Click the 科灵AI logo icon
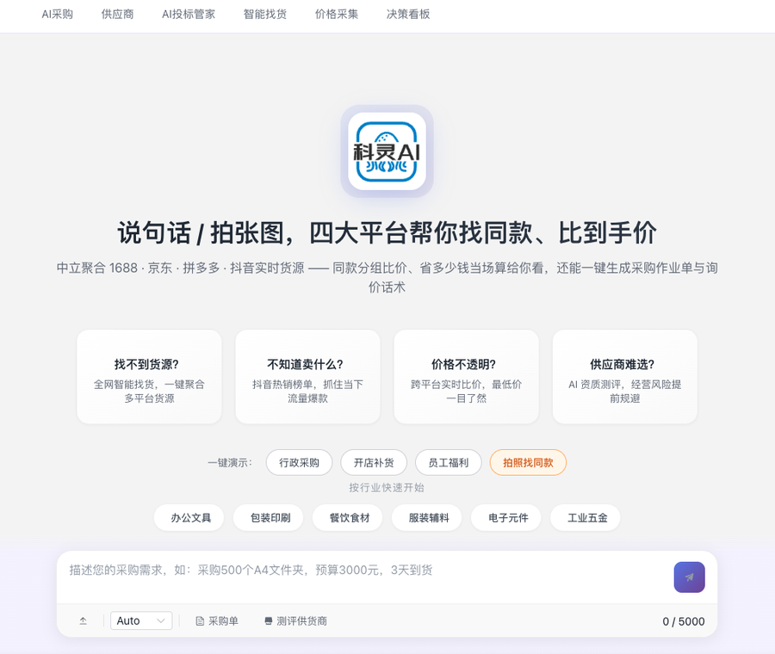Viewport: 775px width, 654px height. pos(387,151)
